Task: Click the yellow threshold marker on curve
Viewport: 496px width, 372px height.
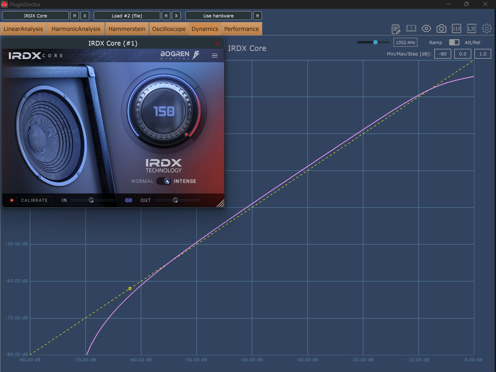Action: tap(130, 288)
